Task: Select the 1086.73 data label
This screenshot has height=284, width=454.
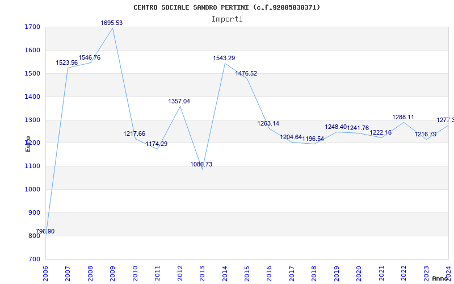Action: coord(201,164)
